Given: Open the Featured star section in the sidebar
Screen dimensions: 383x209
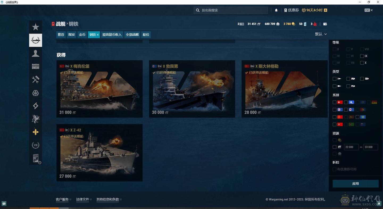Looking at the screenshot, I should click(x=36, y=27).
